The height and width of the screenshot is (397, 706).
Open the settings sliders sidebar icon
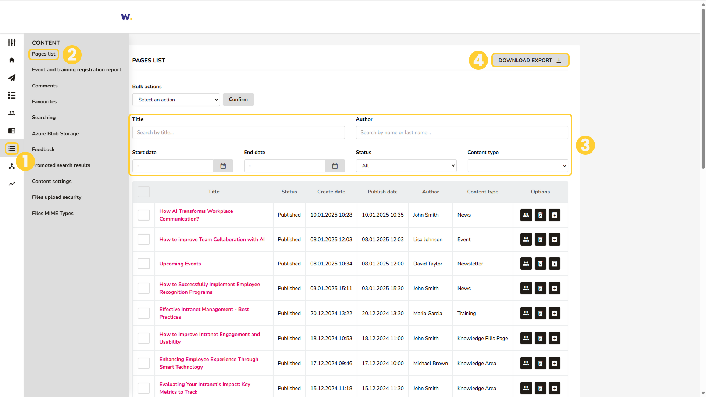click(x=12, y=42)
